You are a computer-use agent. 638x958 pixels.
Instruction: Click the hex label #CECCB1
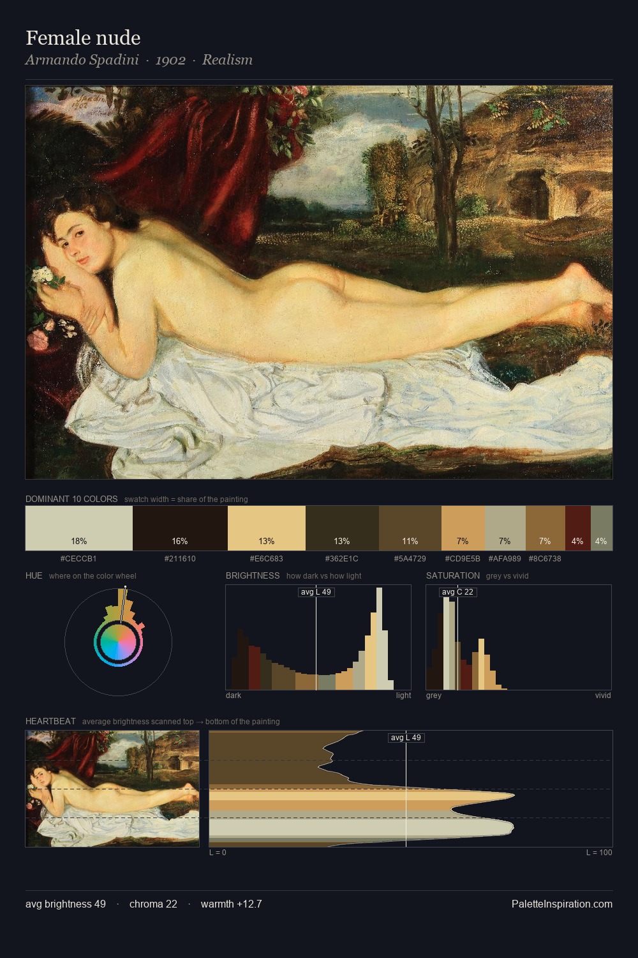click(x=78, y=558)
